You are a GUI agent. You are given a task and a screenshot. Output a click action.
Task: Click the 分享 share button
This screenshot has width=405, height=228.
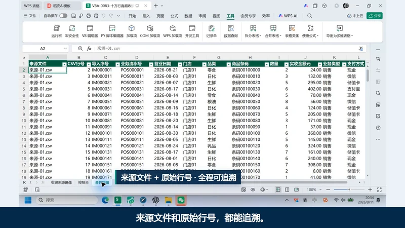[x=375, y=16]
